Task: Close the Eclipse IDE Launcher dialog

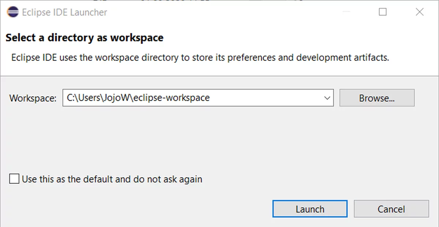Action: (x=420, y=12)
